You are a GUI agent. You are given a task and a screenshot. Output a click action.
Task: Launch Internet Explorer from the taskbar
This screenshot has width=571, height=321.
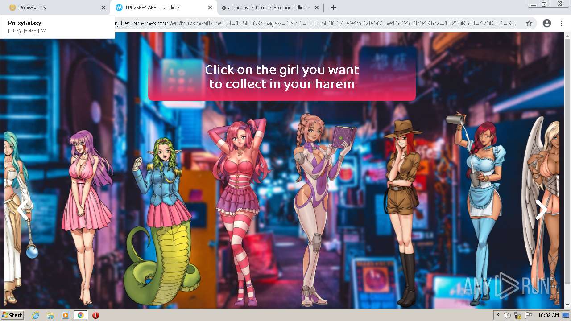coord(36,315)
